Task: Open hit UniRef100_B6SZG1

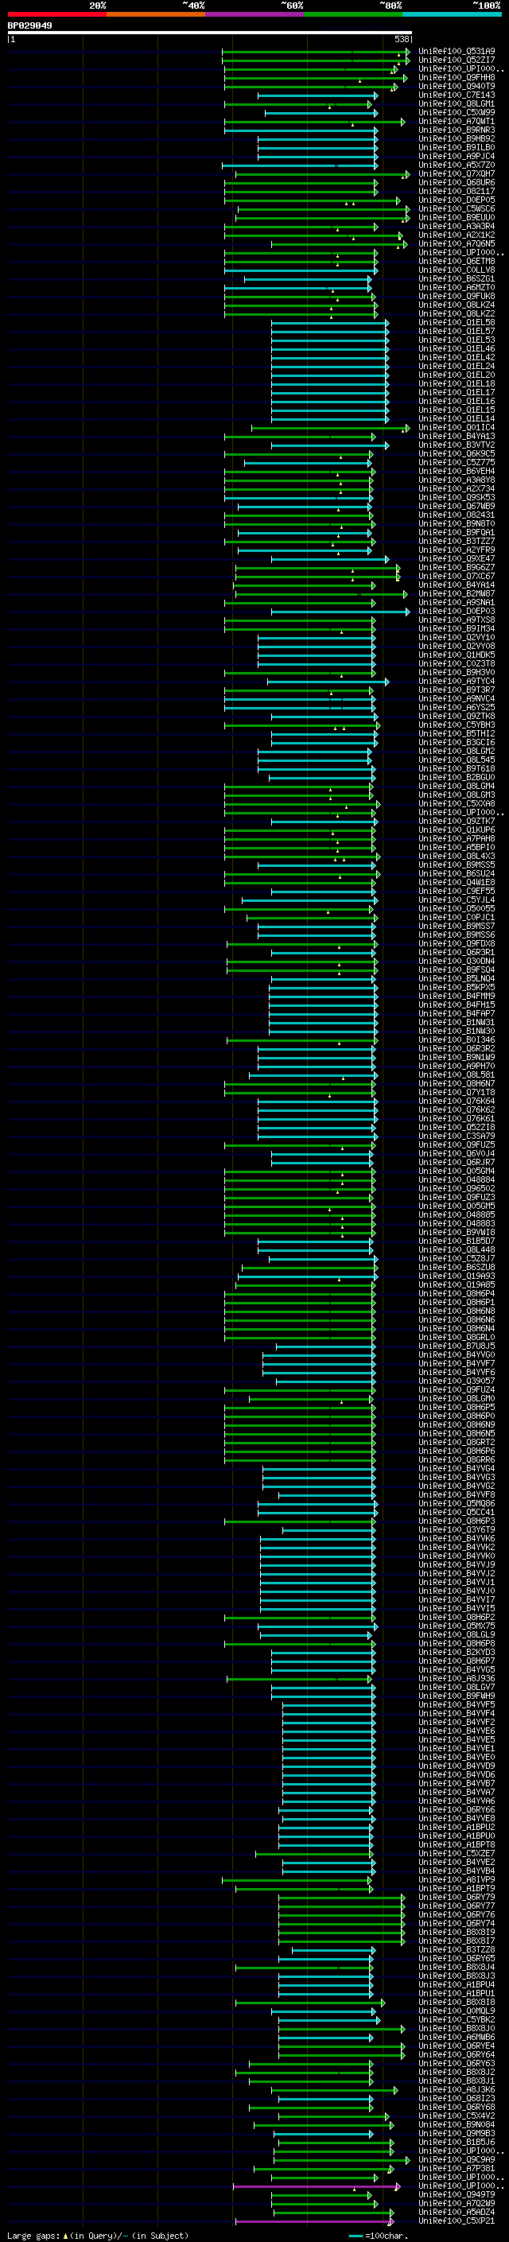Action: click(457, 278)
